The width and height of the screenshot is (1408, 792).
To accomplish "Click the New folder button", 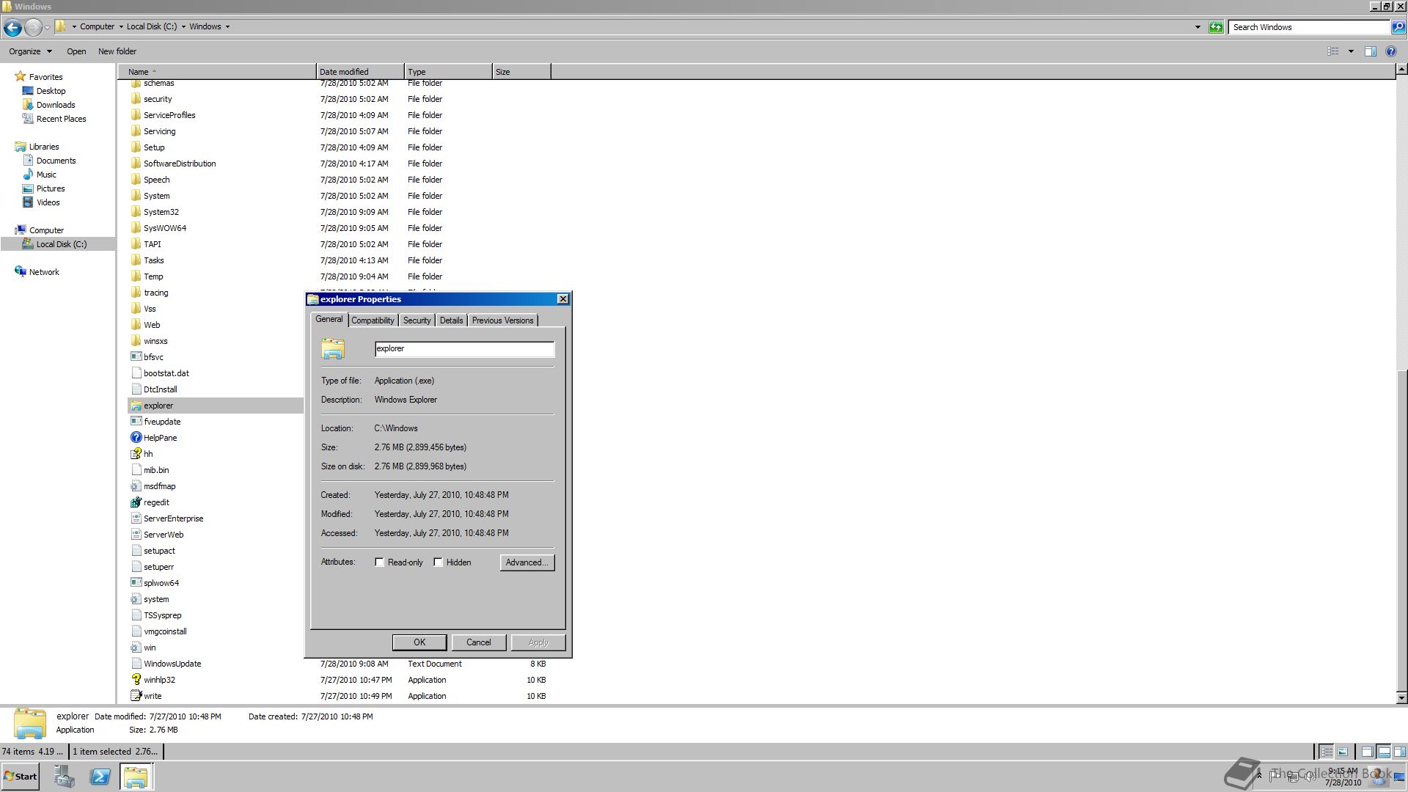I will tap(117, 51).
